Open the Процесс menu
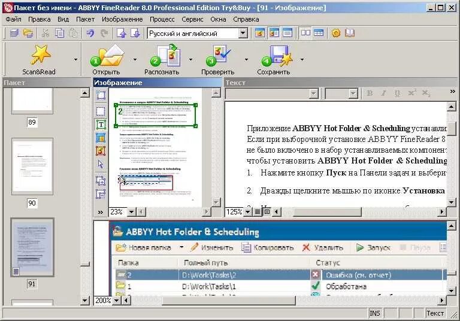Screen dimensions: 460x321 click(162, 19)
